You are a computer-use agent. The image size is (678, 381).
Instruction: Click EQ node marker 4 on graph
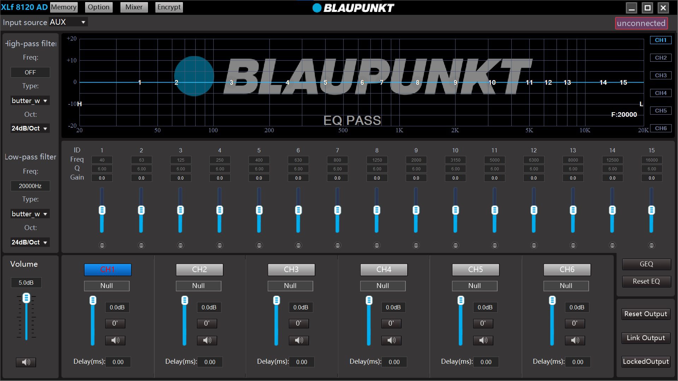[x=287, y=83]
